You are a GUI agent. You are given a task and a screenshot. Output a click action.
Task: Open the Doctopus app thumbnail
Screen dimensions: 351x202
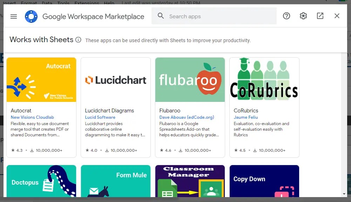pos(41,181)
